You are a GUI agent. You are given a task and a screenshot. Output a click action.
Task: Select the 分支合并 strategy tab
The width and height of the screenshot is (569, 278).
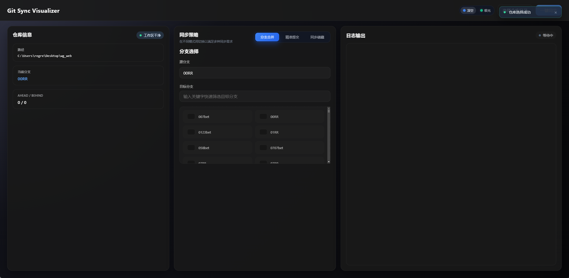pos(267,37)
